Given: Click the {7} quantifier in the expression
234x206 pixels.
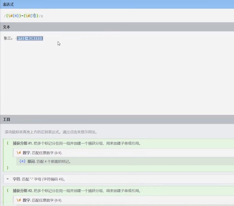Looking at the screenshot, I should 33,16.
